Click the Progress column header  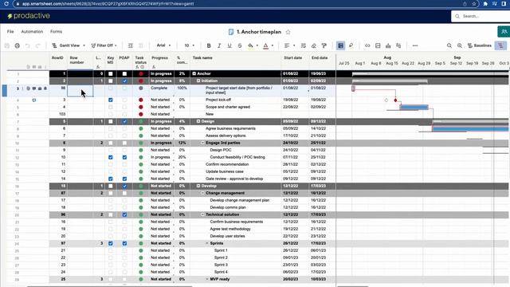(x=159, y=58)
